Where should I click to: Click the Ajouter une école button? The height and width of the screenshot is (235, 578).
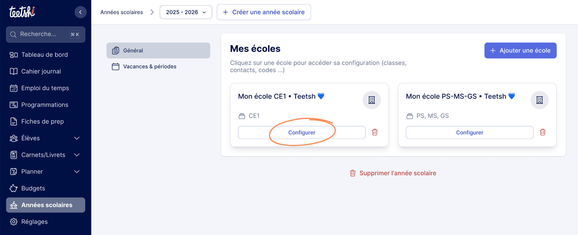click(x=520, y=50)
